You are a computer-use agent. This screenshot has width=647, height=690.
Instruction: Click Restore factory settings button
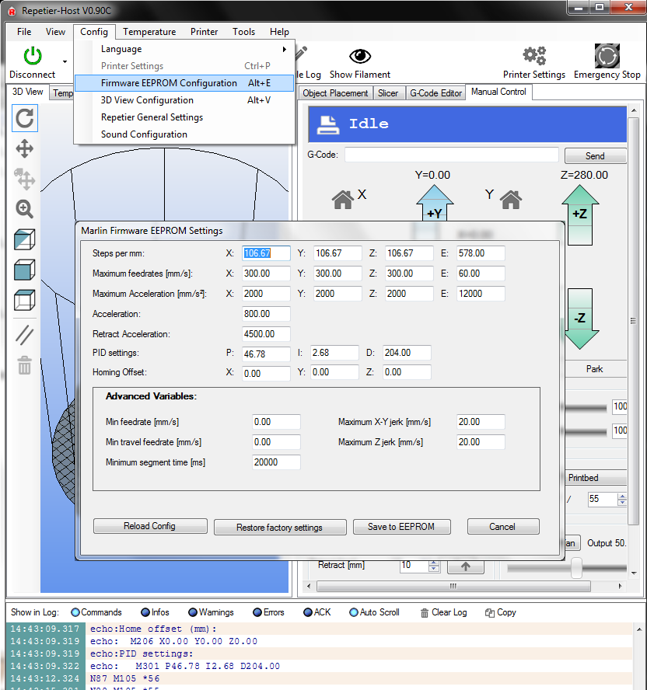coord(279,528)
